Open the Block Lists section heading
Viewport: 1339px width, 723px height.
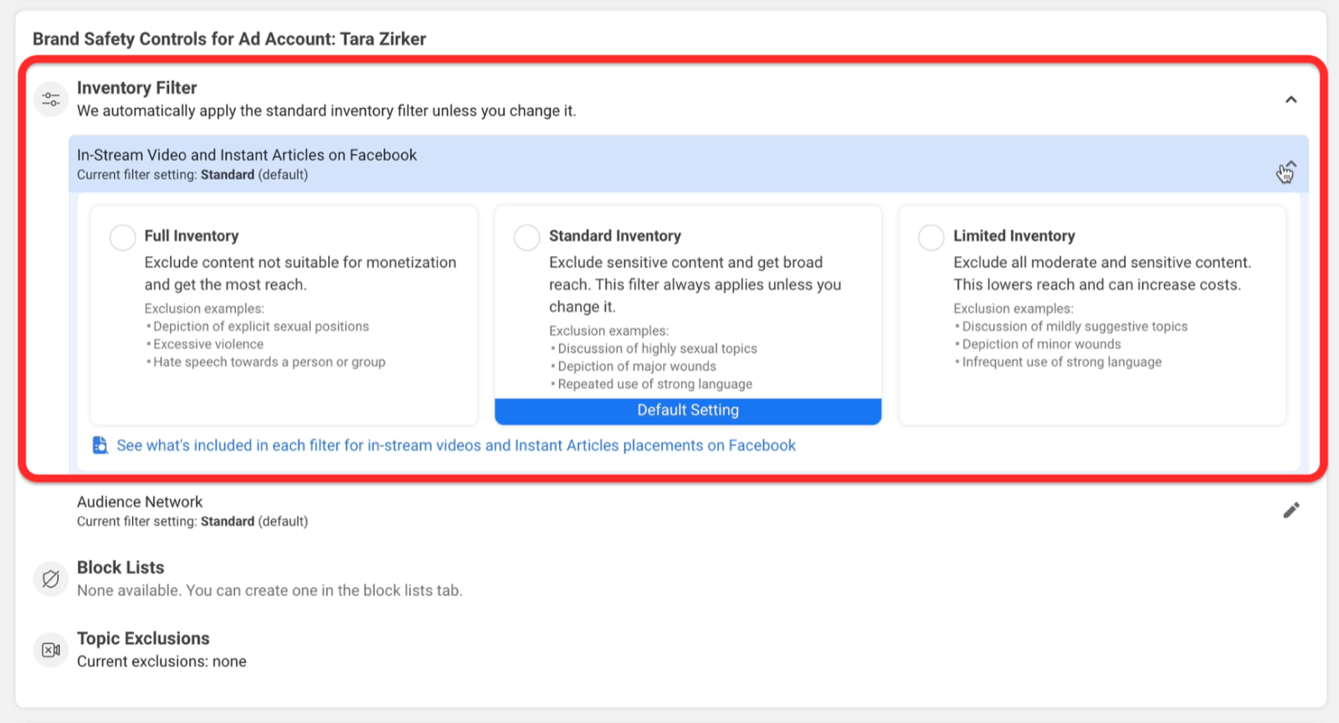click(x=121, y=567)
